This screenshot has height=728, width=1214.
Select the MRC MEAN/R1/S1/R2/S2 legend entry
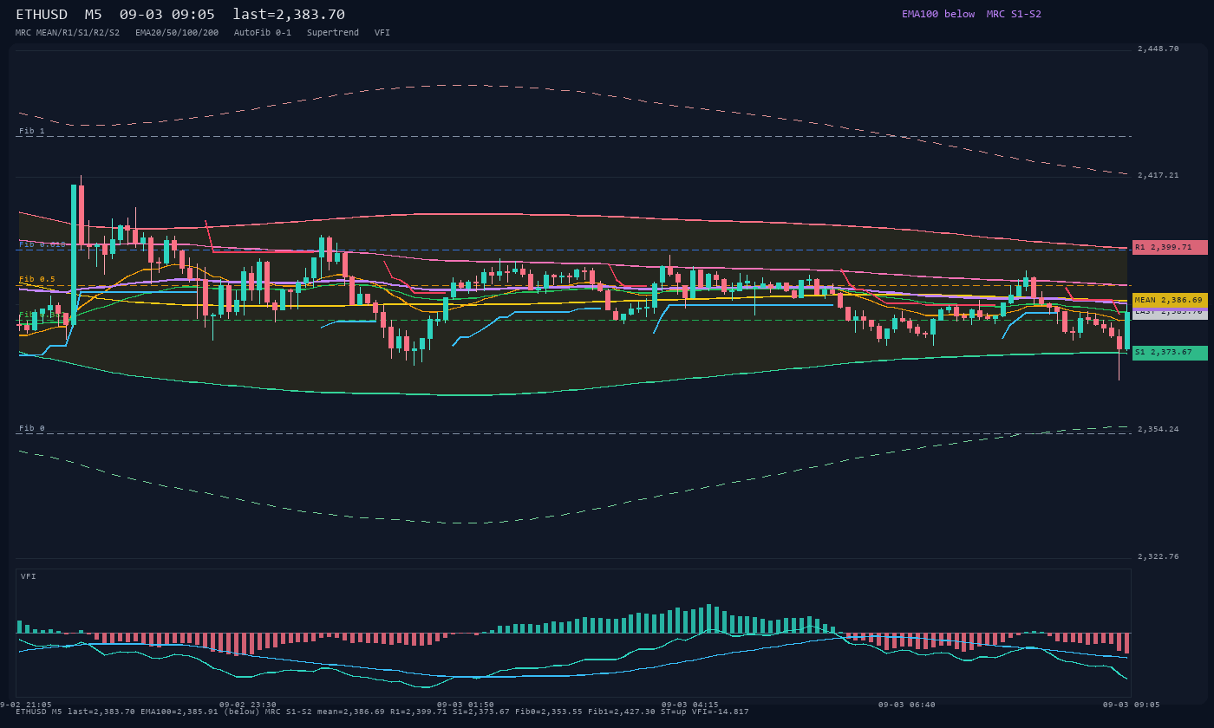point(68,33)
